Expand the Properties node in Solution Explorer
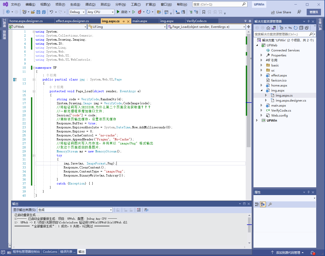The height and width of the screenshot is (256, 325). pyautogui.click(x=261, y=55)
